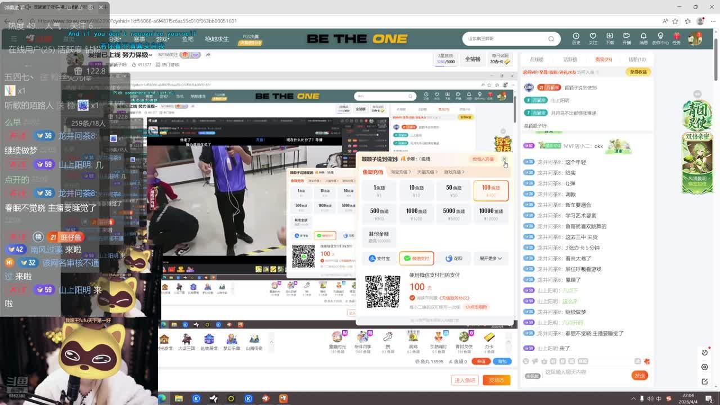Choose 支付宝 as payment method

[x=379, y=258]
